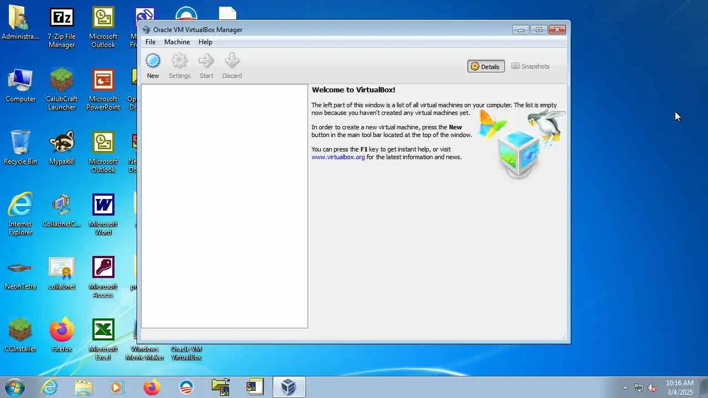Viewport: 708px width, 398px height.
Task: Select the Administrator folder desktop icon
Action: click(x=20, y=23)
